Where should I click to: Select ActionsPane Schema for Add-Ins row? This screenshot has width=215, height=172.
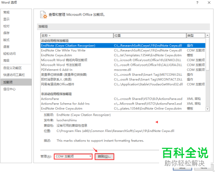123,104
